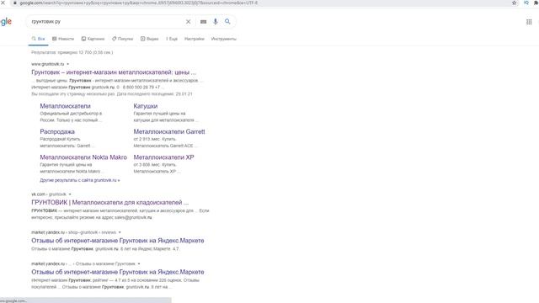
Task: Open the Металлоискатели Nokta Makro sitelink
Action: click(x=83, y=157)
